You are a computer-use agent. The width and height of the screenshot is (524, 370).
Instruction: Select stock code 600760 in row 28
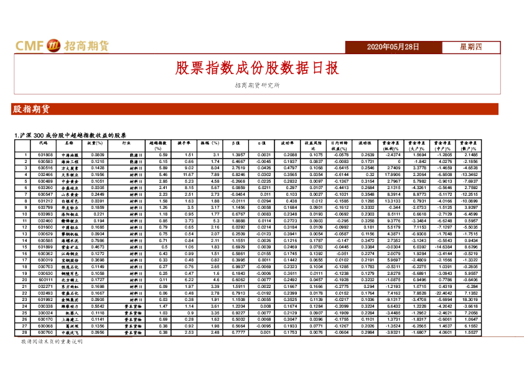click(45, 333)
